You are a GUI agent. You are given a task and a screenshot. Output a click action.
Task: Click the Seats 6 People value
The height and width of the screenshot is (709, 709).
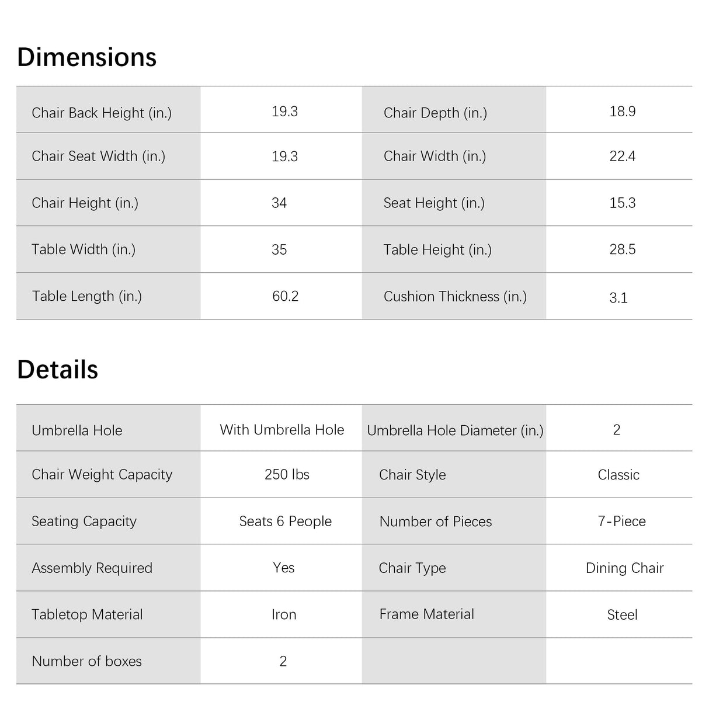pos(286,521)
